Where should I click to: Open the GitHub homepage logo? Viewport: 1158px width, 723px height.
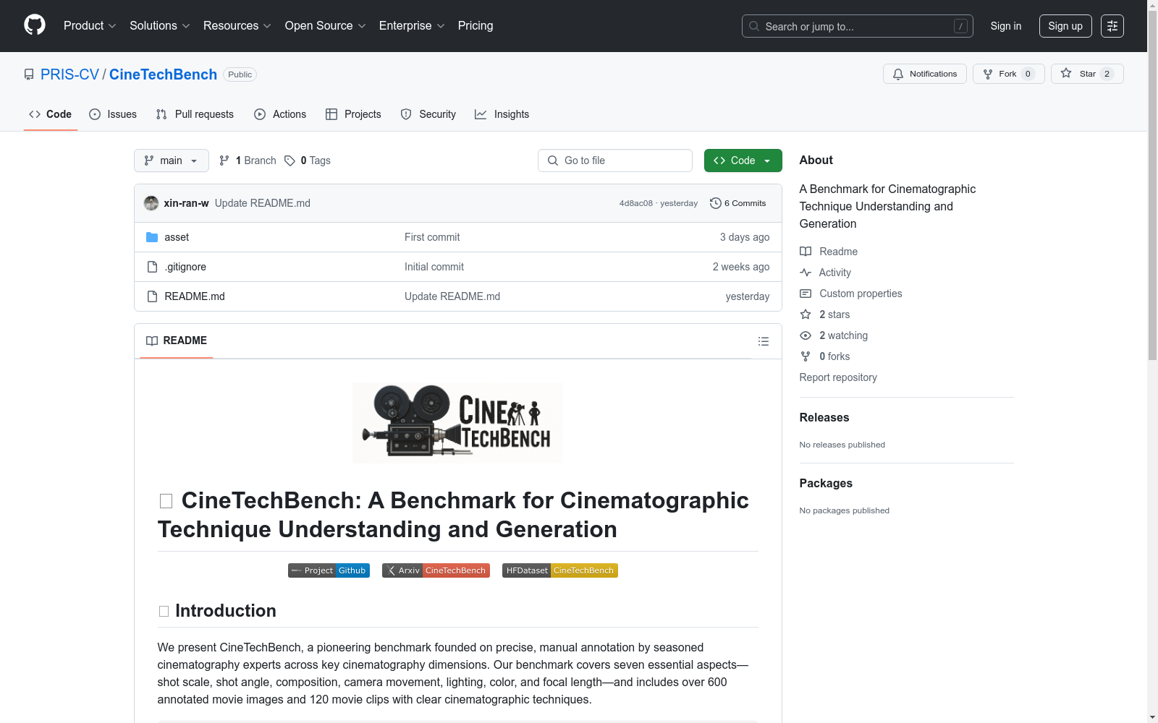(x=35, y=25)
